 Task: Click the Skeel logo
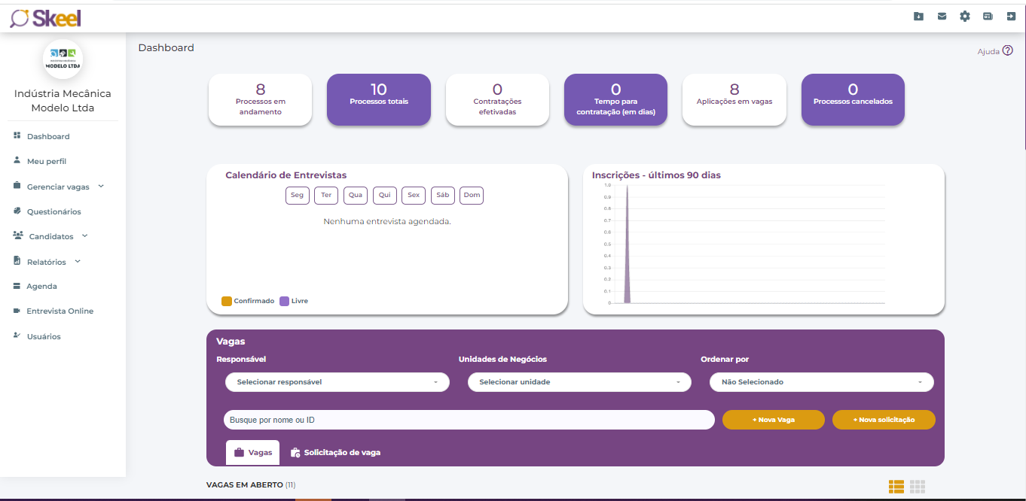45,18
